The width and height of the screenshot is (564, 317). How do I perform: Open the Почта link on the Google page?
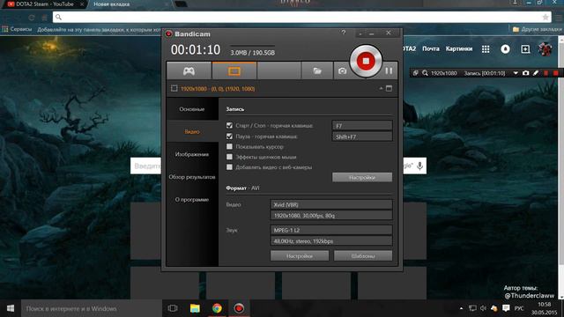coord(431,48)
